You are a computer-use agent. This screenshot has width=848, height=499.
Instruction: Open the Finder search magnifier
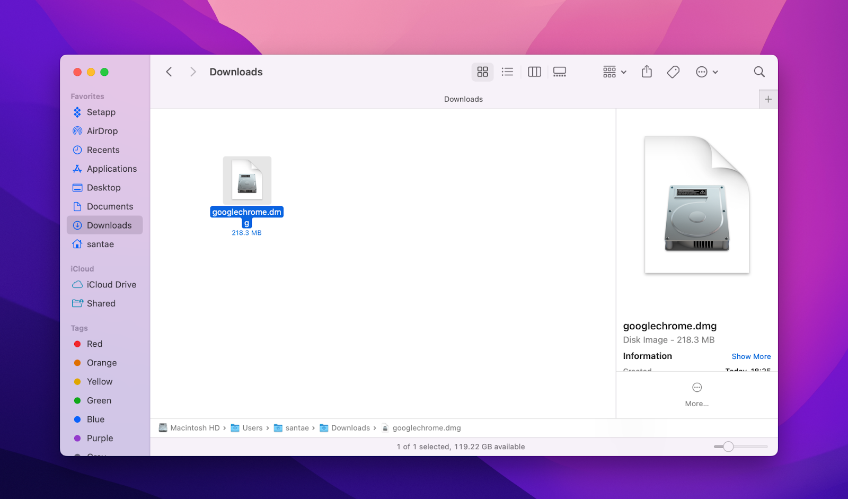coord(759,72)
